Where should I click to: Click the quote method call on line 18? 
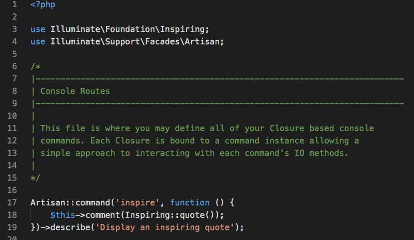coord(192,215)
